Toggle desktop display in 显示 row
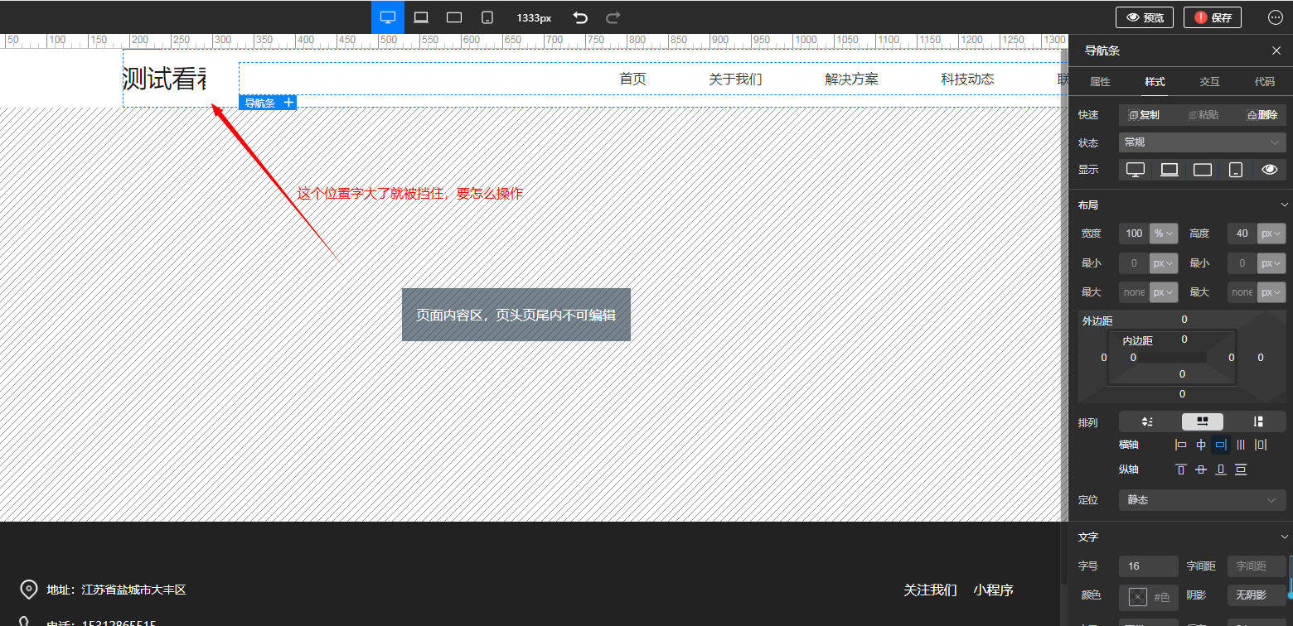 click(1136, 170)
